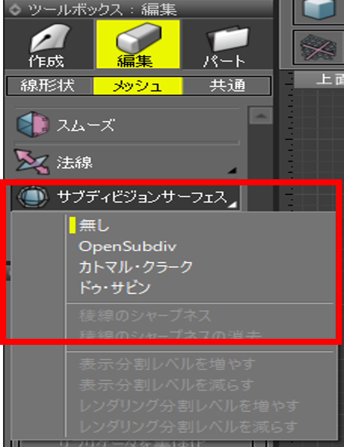Click the blue cube icon at top right
The image size is (344, 447).
tap(319, 9)
